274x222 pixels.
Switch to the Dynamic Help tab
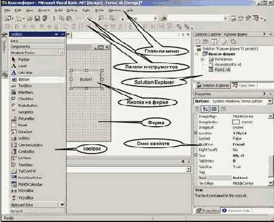[x=237, y=210]
